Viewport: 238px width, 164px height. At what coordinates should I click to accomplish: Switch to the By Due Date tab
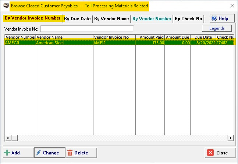77,19
